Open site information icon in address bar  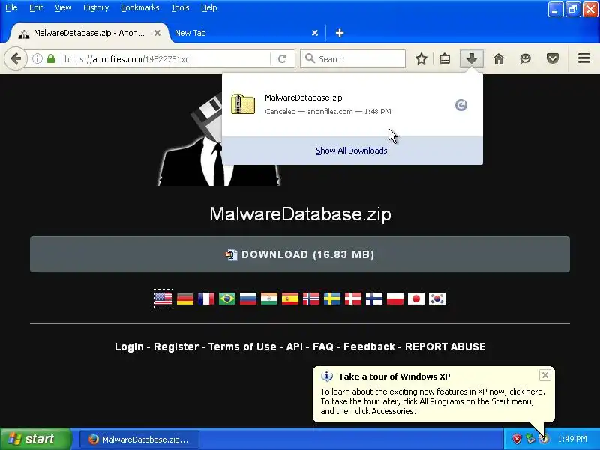(37, 59)
